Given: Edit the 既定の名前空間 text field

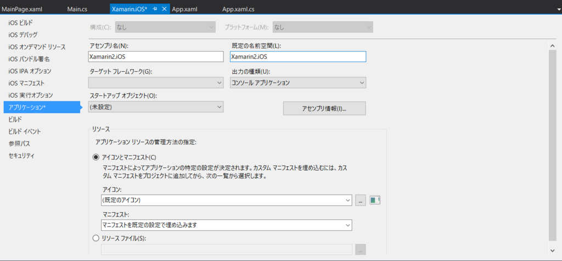Looking at the screenshot, I should 298,56.
